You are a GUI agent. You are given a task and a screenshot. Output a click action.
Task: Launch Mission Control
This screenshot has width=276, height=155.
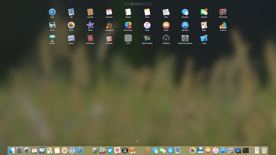point(147,39)
